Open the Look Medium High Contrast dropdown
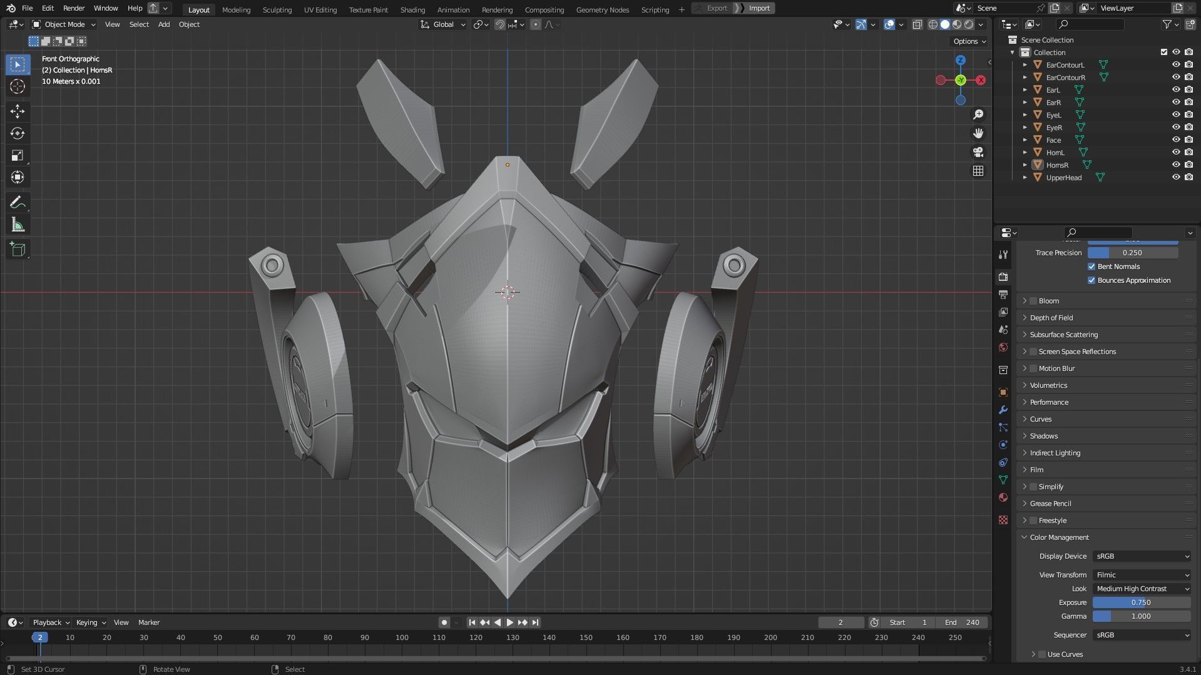The image size is (1201, 675). (1142, 589)
